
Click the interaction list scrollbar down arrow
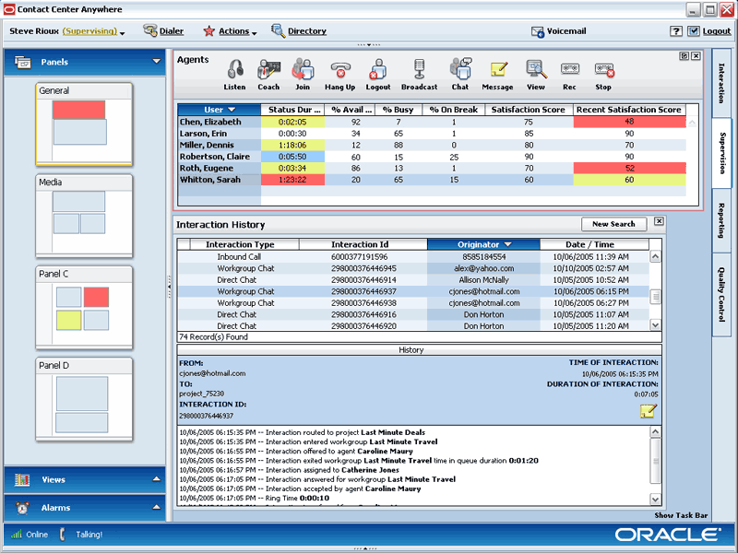pyautogui.click(x=655, y=324)
